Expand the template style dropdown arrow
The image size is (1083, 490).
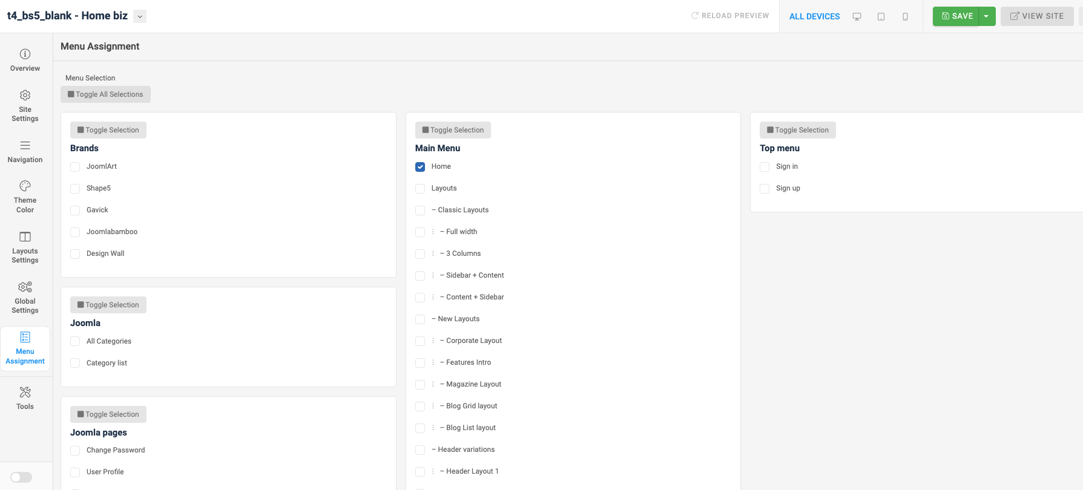pyautogui.click(x=140, y=16)
